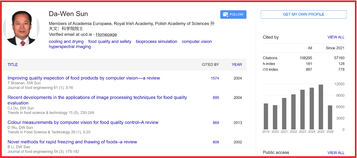Open the Homepage link
357x158 pixels.
click(106, 34)
